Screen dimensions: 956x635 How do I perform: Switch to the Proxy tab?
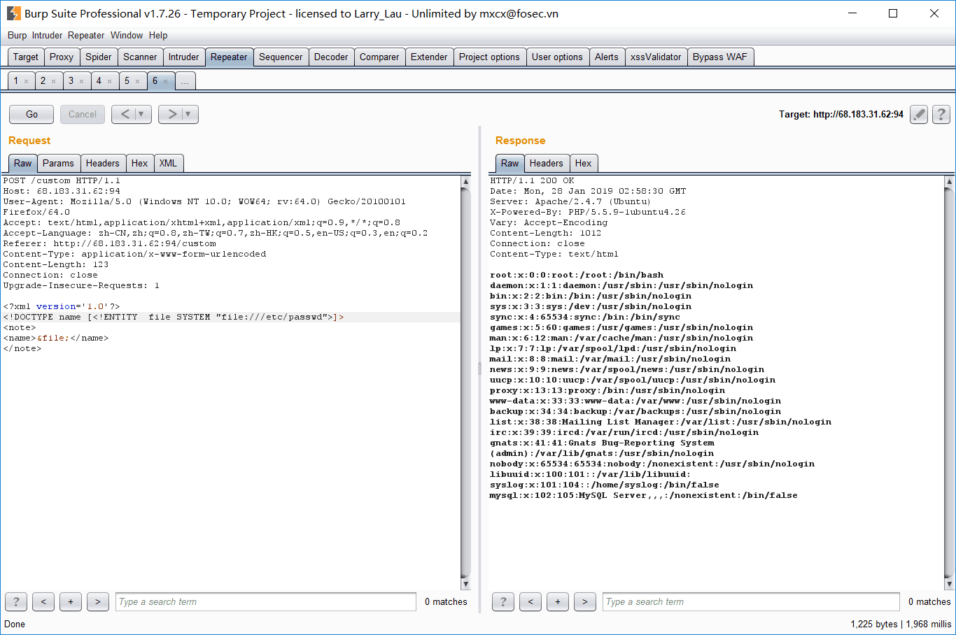click(62, 57)
